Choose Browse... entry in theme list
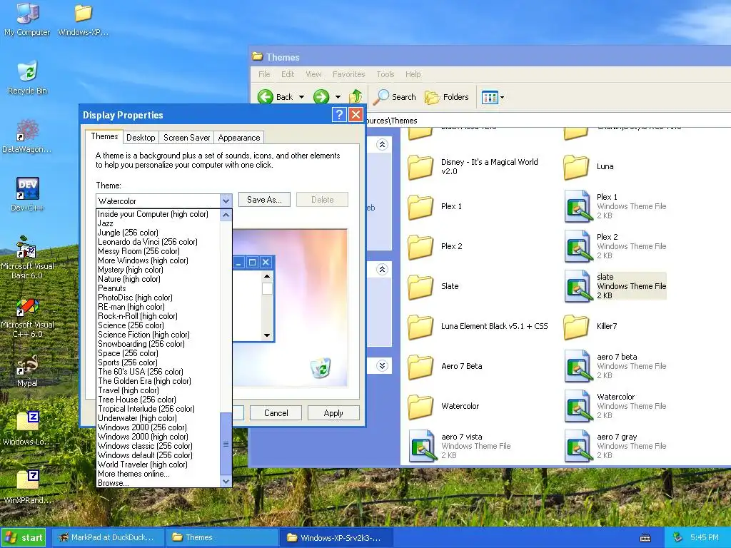 pos(158,483)
